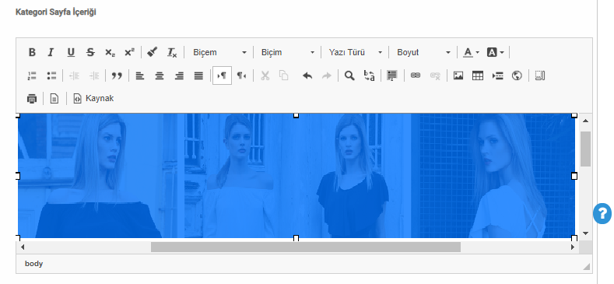Click the select all icon
This screenshot has height=284, width=614.
392,75
